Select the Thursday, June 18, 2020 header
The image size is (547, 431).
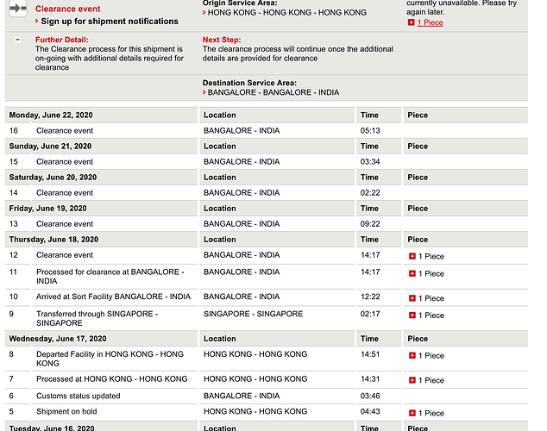(53, 240)
